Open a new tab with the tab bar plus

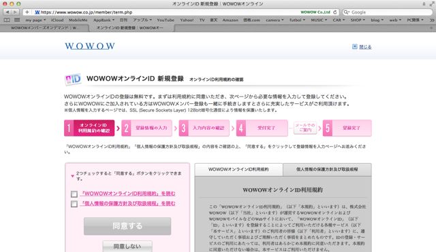click(x=431, y=28)
